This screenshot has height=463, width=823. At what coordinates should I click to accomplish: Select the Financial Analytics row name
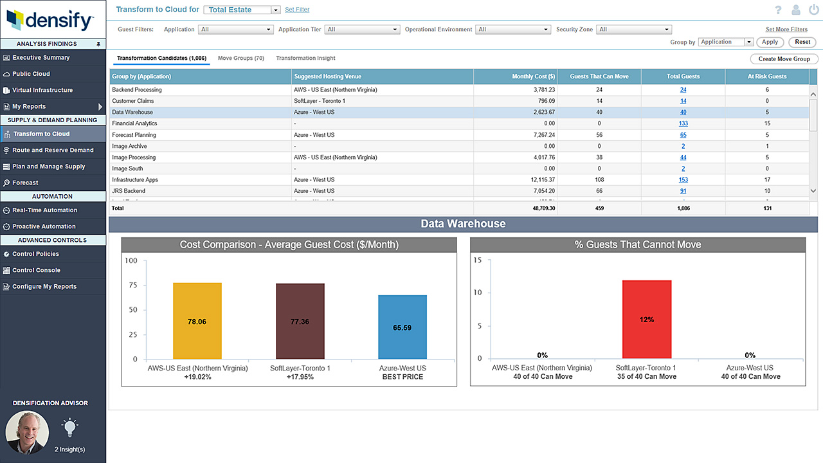click(x=134, y=123)
